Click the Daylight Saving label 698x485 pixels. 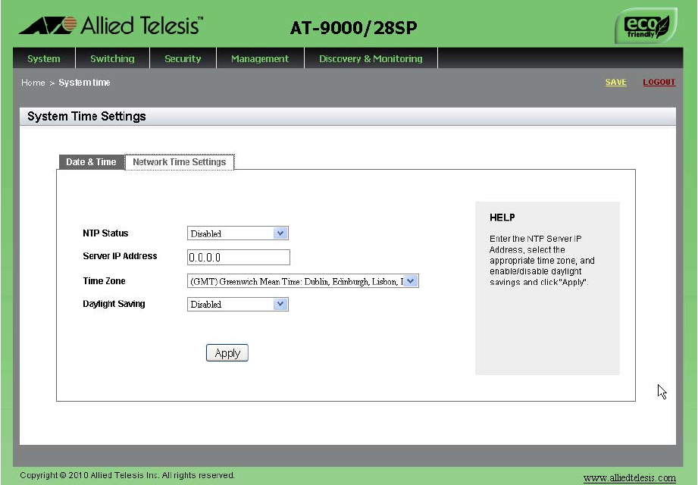coord(114,304)
